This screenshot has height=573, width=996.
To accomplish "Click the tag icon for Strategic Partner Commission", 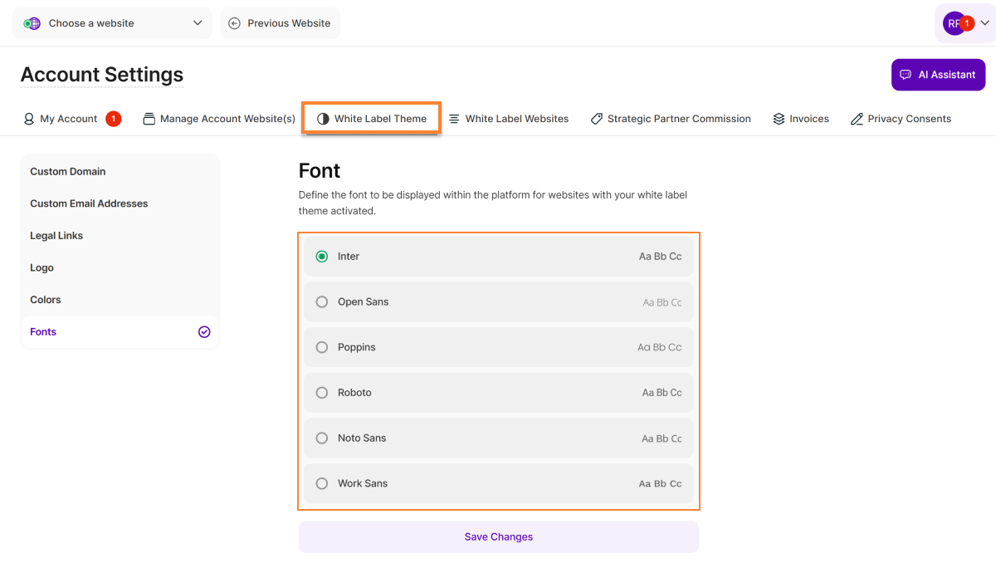I will coord(596,119).
